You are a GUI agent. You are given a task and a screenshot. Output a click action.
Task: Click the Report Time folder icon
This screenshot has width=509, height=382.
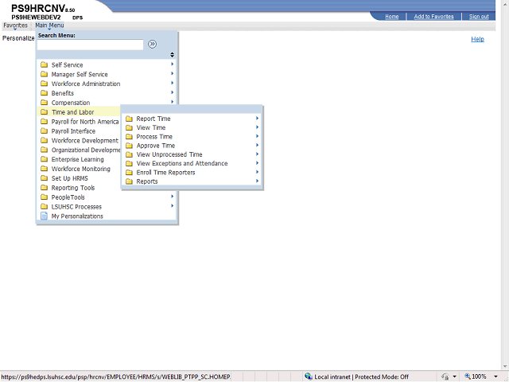129,119
